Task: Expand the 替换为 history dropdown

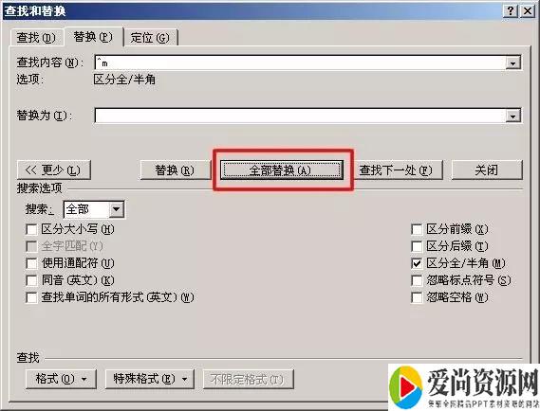Action: point(512,116)
